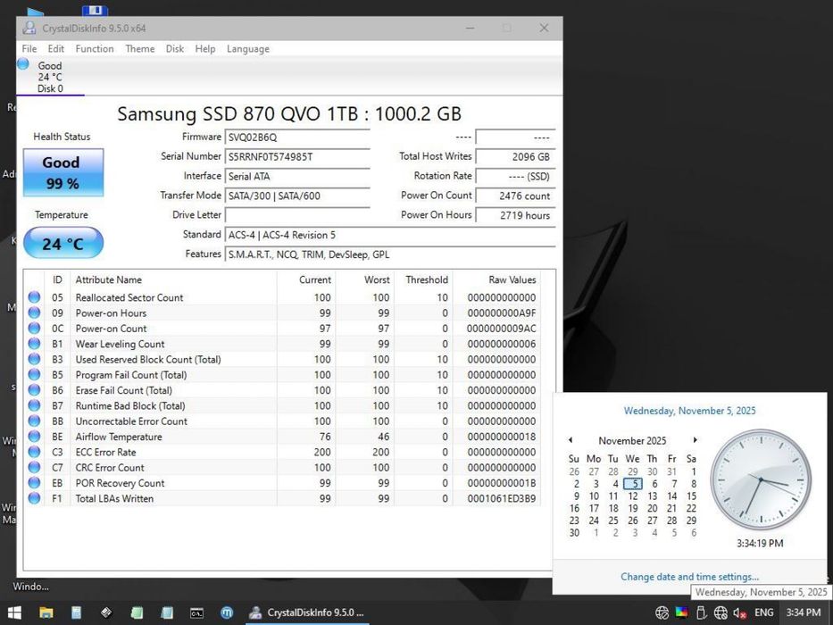
Task: Click the status orb for Erase Fail Count
Action: pyautogui.click(x=34, y=389)
